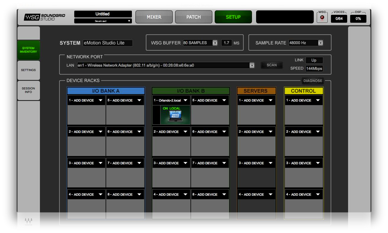Open Bank A slot 2 Add Device menu
Viewport: 388px width, 233px height.
[x=86, y=132]
